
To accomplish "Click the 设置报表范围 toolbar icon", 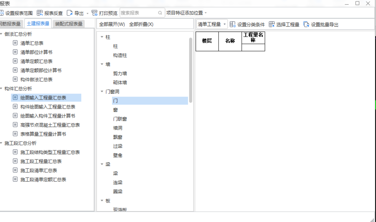I will pyautogui.click(x=2, y=13).
